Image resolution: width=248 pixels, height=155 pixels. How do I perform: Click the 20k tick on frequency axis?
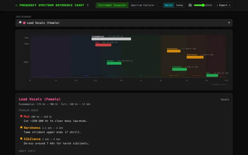226,81
